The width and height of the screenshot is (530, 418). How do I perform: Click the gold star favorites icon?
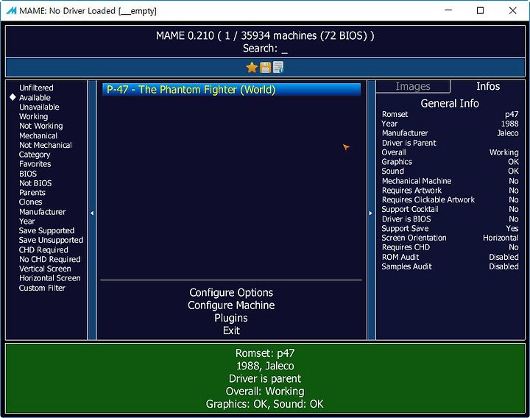point(252,68)
